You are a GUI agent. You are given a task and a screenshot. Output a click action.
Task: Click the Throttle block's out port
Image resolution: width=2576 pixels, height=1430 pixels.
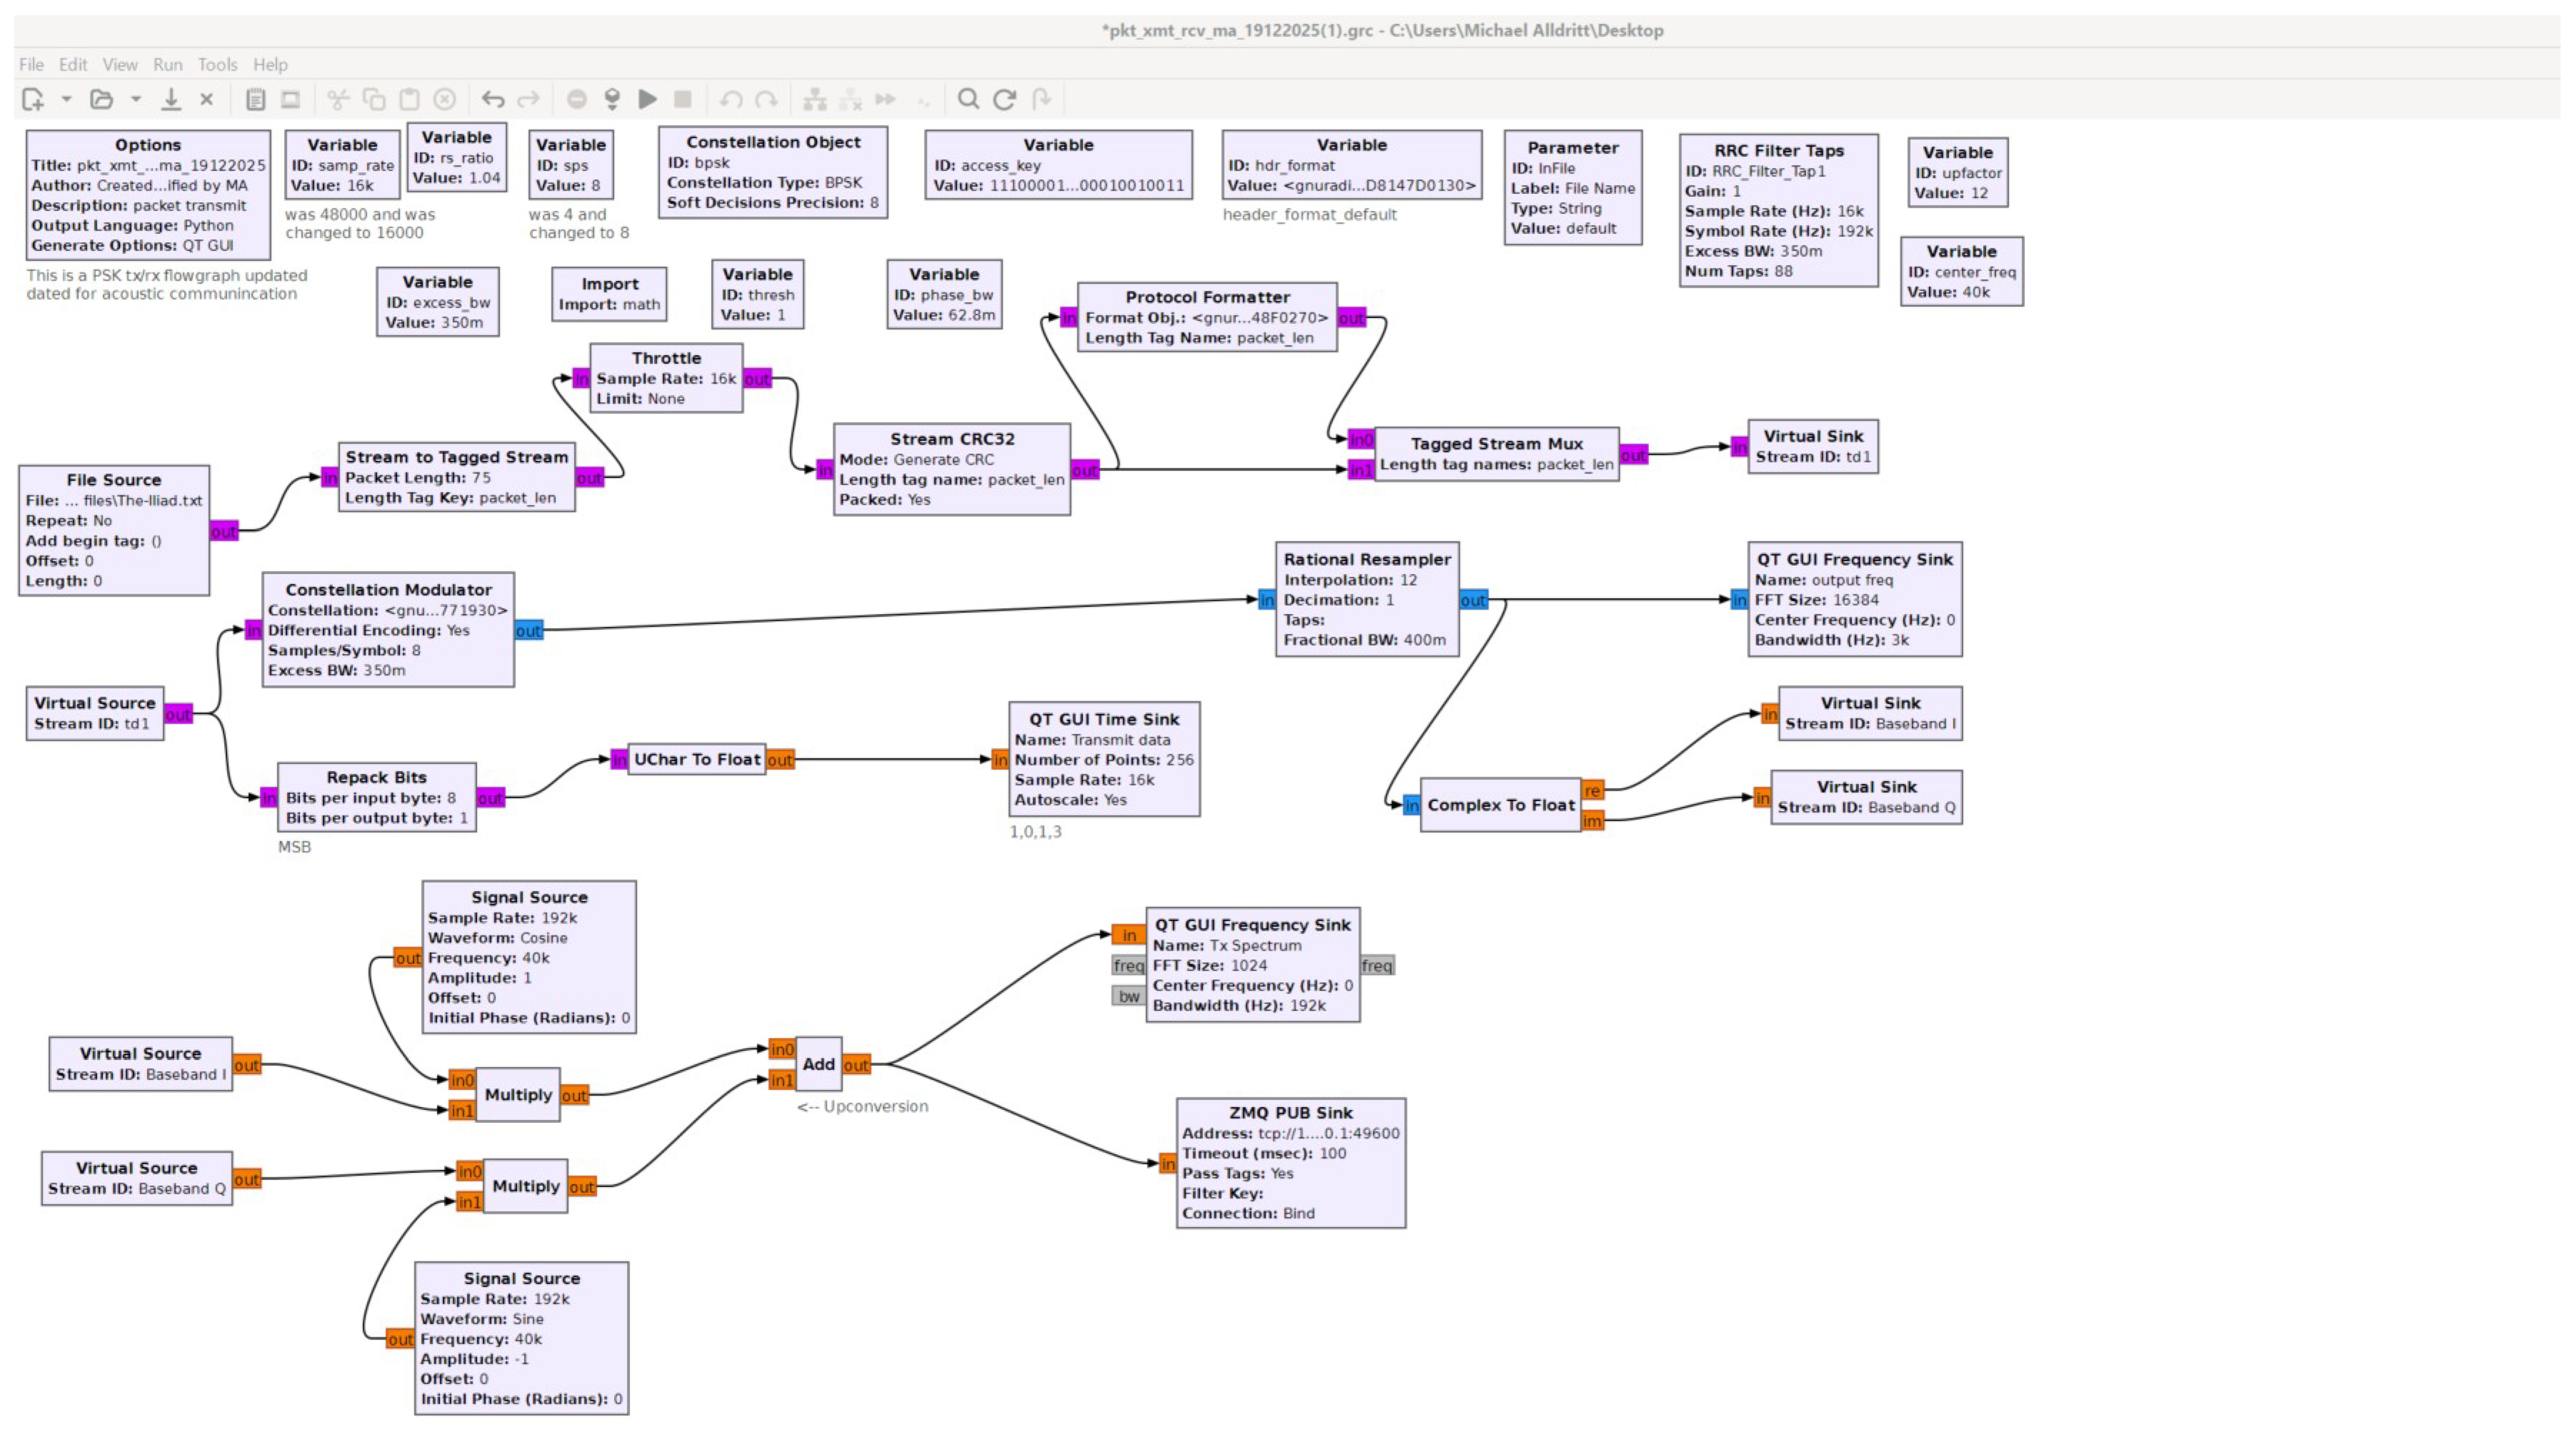[757, 379]
